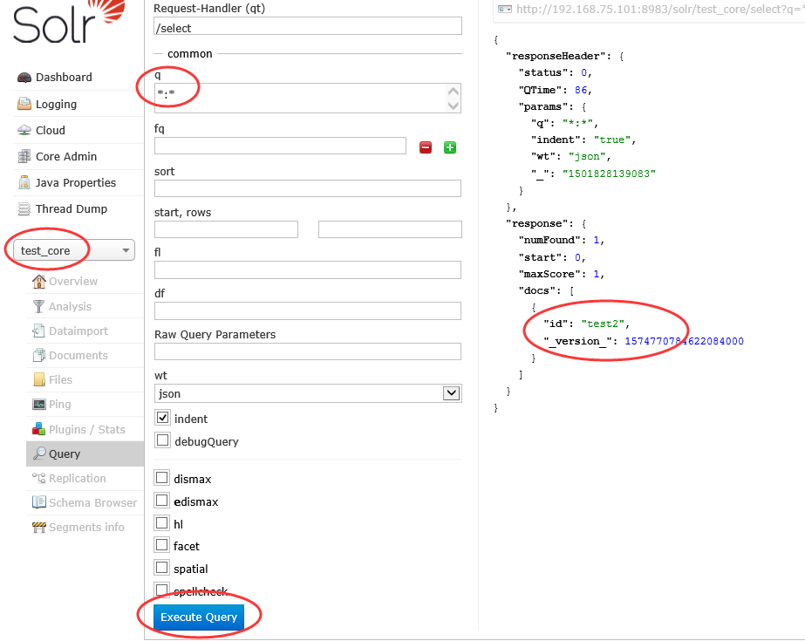Viewport: 805px width, 641px height.
Task: Click the "test2" id value in results
Action: (x=603, y=324)
